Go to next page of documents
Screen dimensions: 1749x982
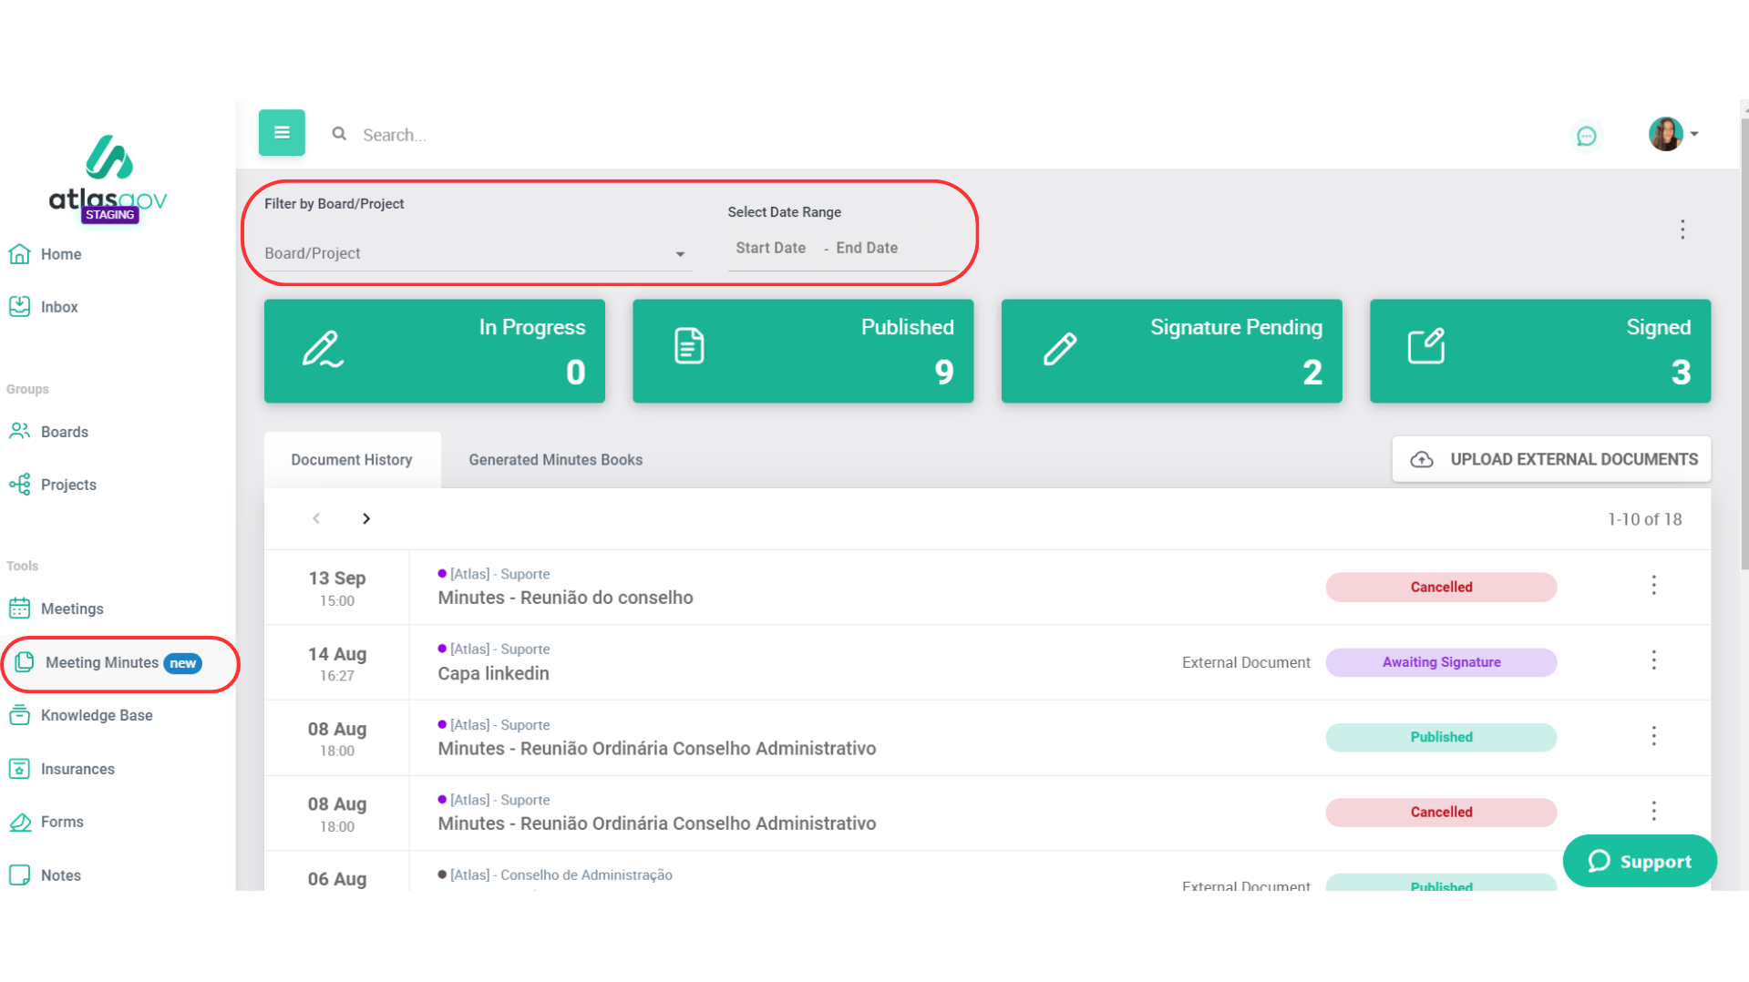click(366, 519)
